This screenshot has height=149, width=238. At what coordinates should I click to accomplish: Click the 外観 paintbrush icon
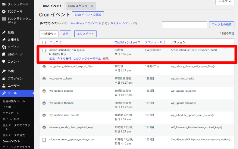[4, 71]
